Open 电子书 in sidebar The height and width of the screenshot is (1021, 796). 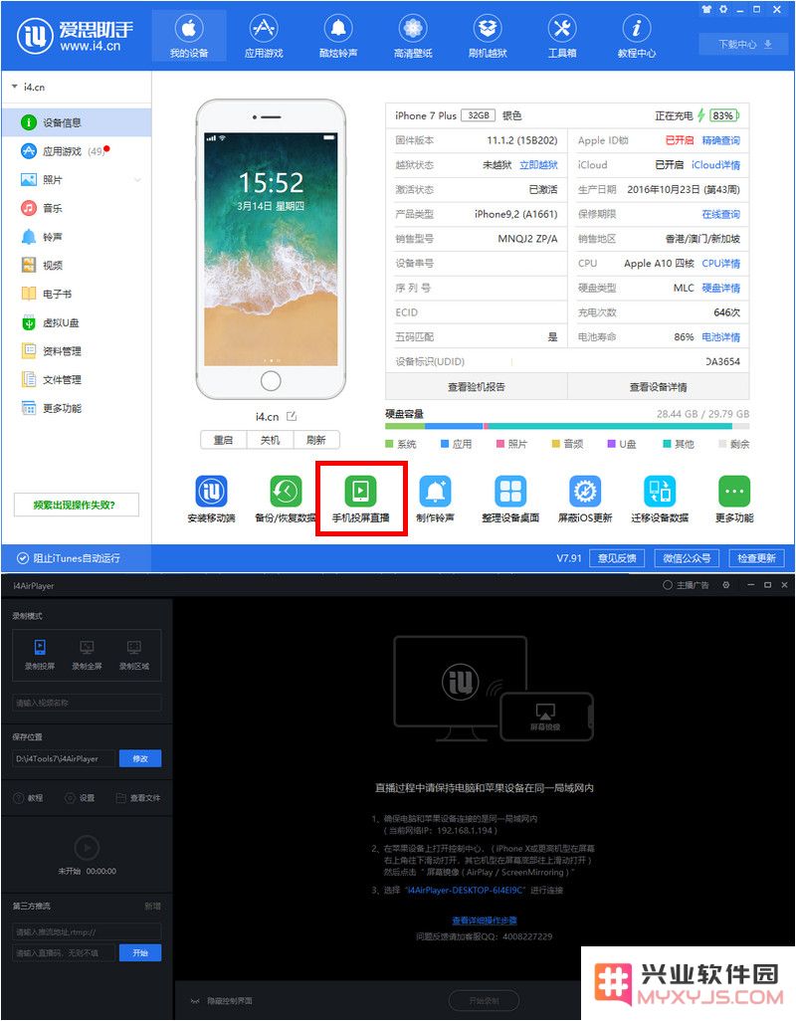77,294
